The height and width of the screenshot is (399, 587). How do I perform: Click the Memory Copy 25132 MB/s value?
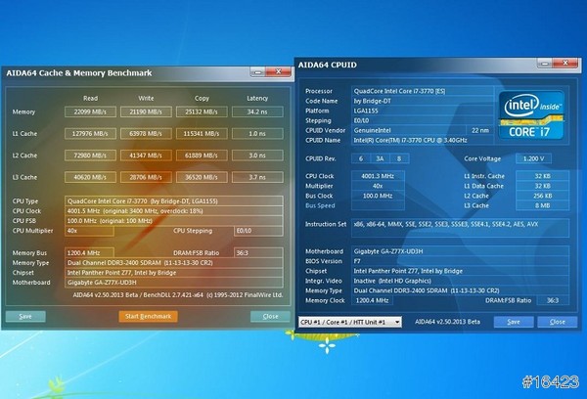coord(201,113)
